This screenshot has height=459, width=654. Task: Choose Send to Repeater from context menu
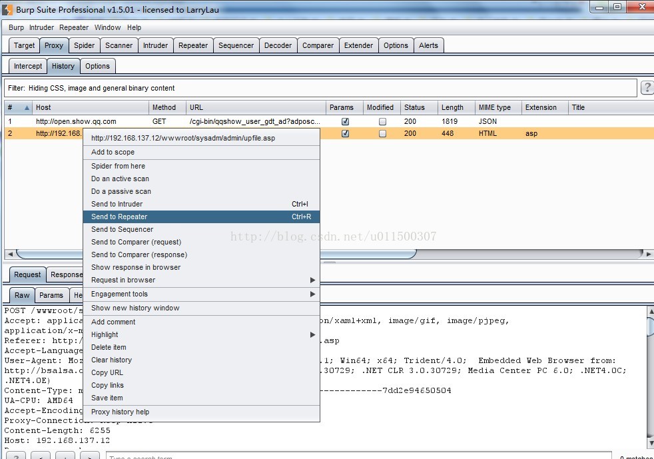[201, 217]
